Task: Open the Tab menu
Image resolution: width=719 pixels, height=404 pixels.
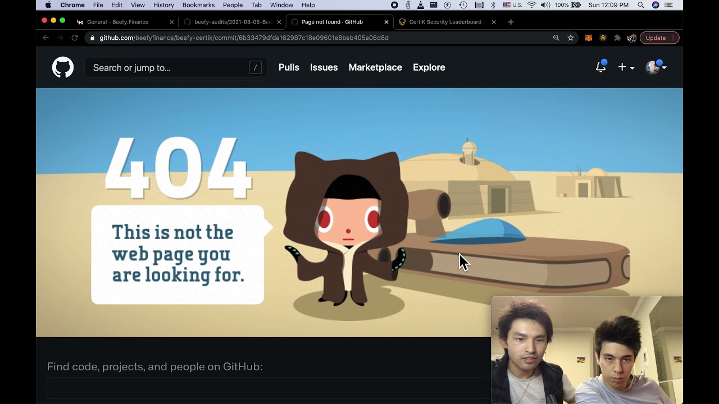Action: click(256, 5)
